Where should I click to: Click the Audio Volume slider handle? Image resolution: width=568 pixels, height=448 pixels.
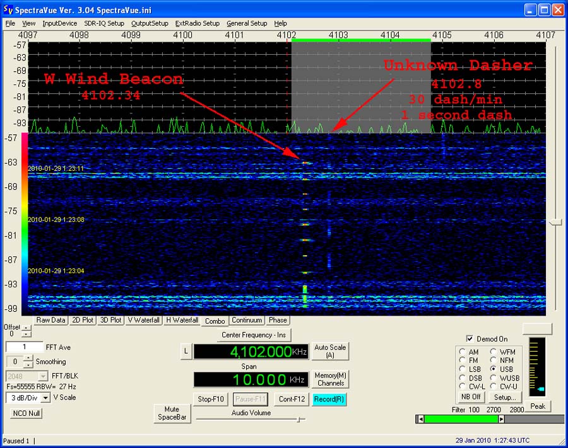[299, 420]
